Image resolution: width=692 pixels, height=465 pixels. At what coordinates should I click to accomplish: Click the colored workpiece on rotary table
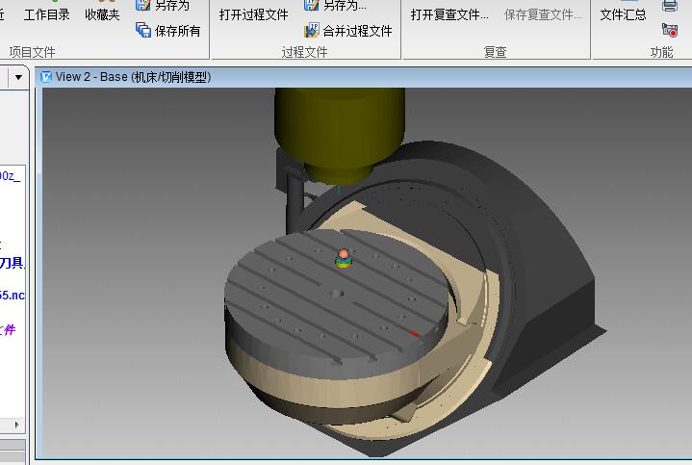[x=344, y=259]
